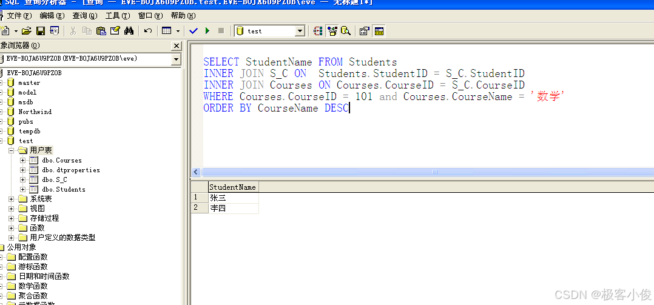The width and height of the screenshot is (654, 305).
Task: Open the 文件(F) menu
Action: coord(19,16)
